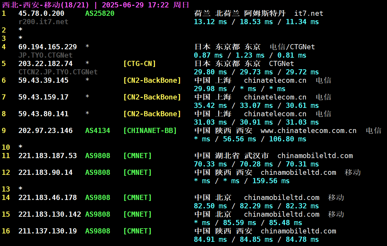Select IP address 221.183.130.142
The image size is (387, 246).
[x=50, y=214]
